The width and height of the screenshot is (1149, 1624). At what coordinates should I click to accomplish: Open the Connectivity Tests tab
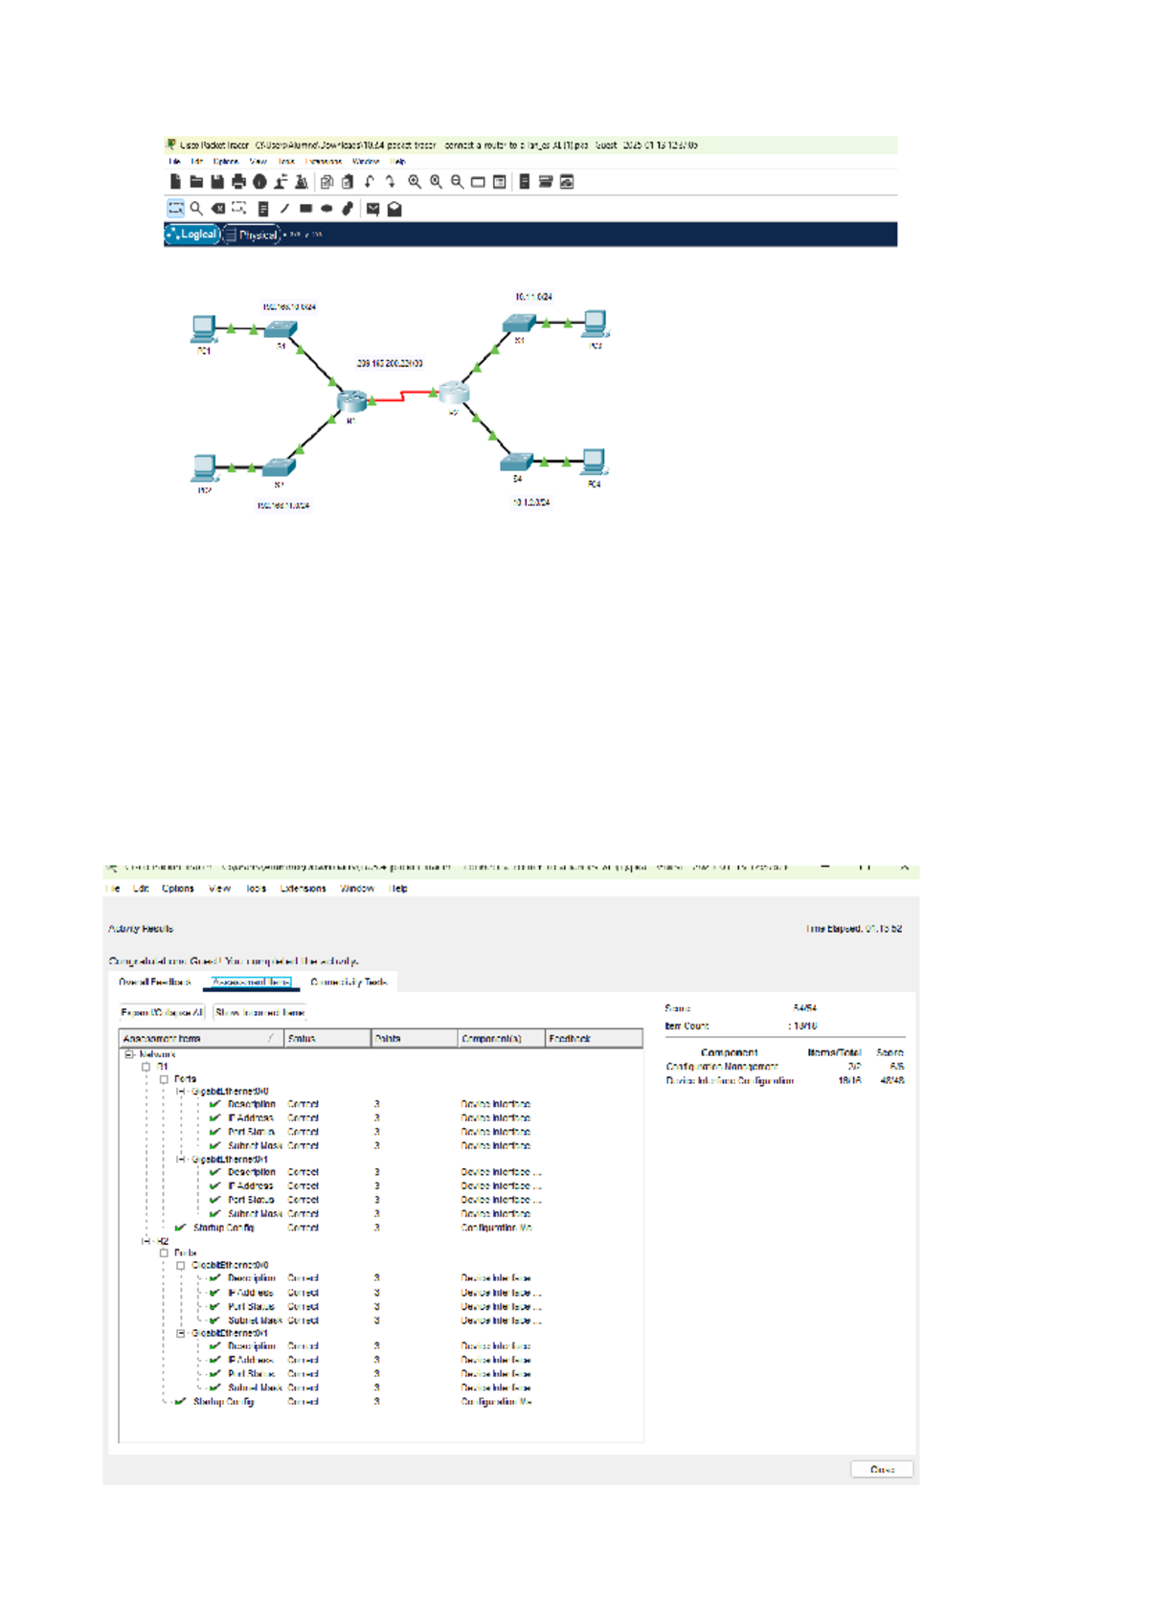pyautogui.click(x=349, y=982)
